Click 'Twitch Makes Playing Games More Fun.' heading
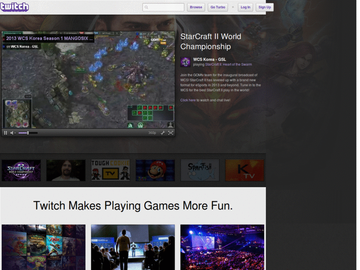 coord(133,206)
